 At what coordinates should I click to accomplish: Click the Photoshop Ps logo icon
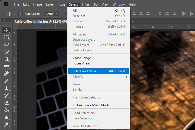(x=6, y=4)
